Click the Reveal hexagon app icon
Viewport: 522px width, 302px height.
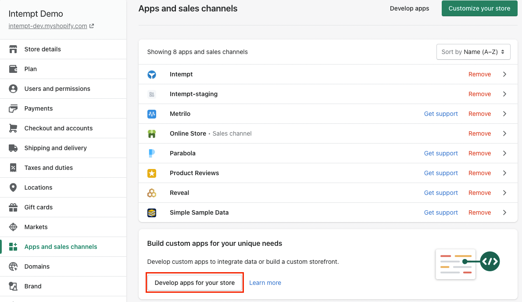pos(152,193)
